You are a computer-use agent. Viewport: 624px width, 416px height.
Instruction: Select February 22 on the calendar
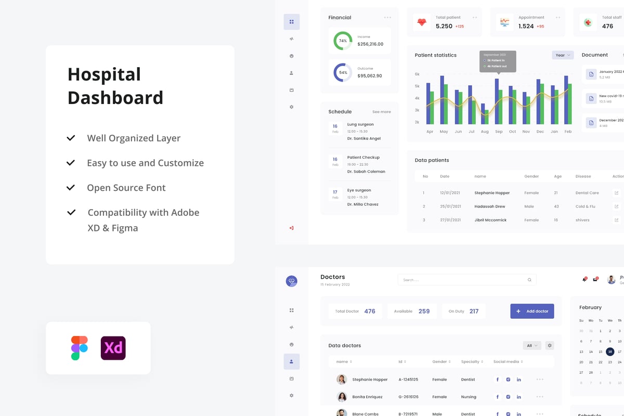point(600,362)
